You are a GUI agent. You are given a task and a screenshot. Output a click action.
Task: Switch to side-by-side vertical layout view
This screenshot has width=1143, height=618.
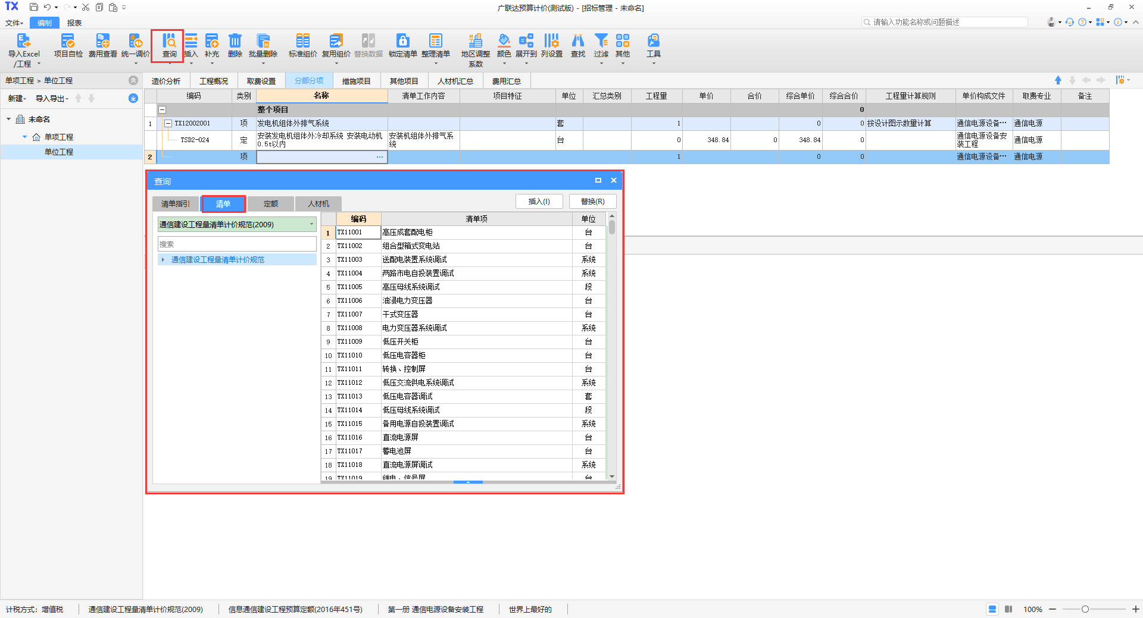(x=1008, y=609)
